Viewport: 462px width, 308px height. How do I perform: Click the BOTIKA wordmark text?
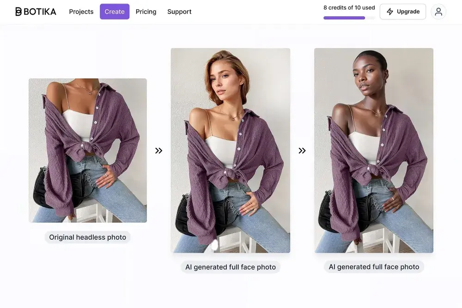pyautogui.click(x=40, y=12)
